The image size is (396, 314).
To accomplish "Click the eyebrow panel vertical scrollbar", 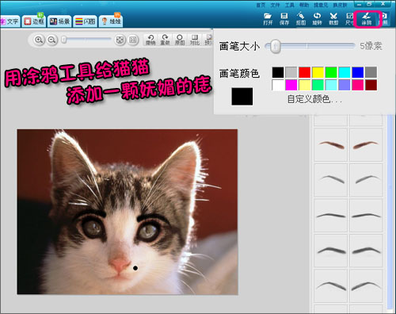I will click(390, 212).
